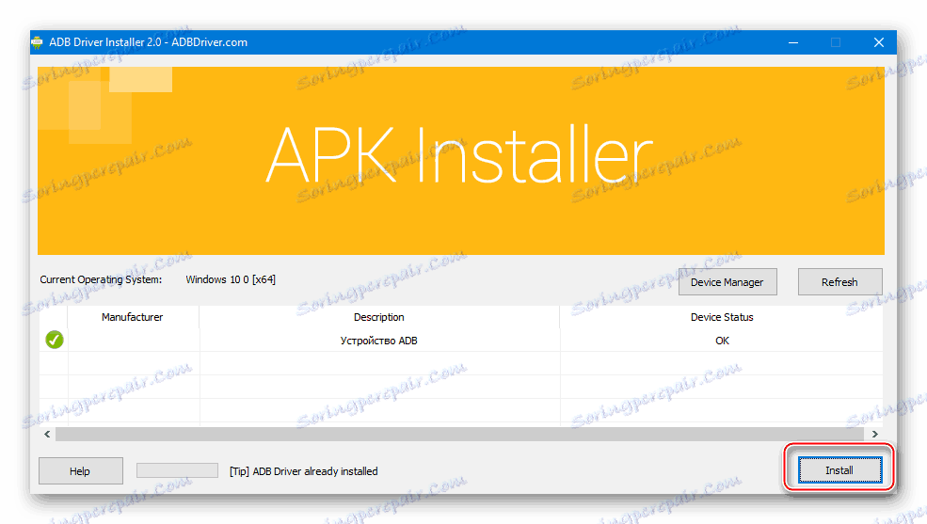Screen dimensions: 927x524
Task: Minimize the ADB Driver Installer window
Action: click(x=793, y=42)
